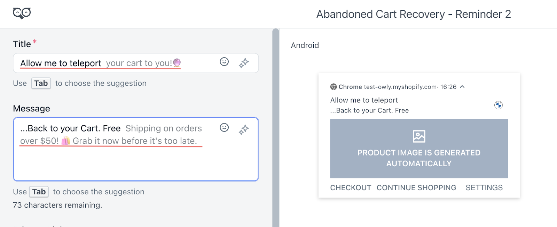Open the emoji picker in the Message field
The height and width of the screenshot is (227, 557).
224,128
